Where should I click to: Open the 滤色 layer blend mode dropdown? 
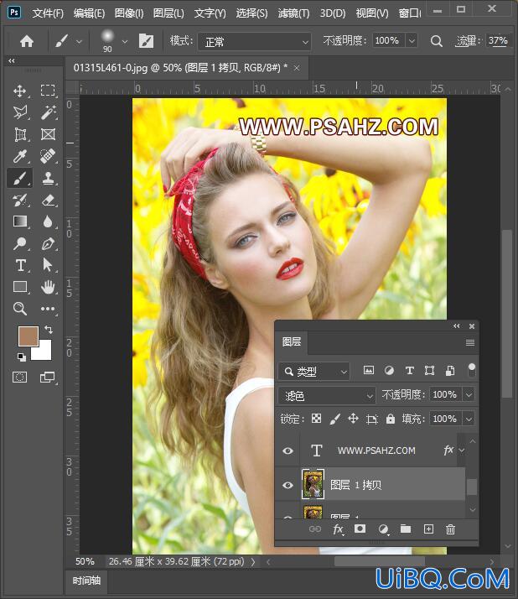click(x=326, y=395)
